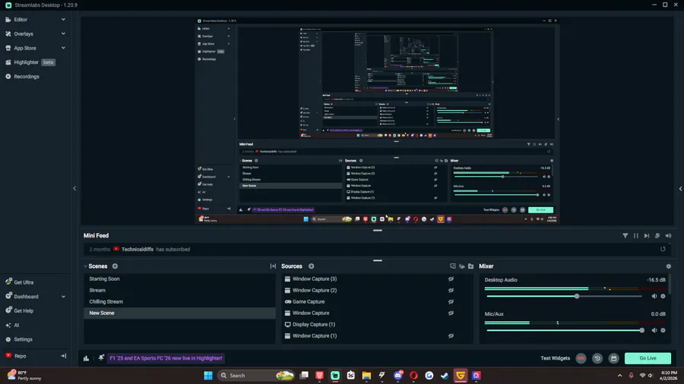The image size is (684, 384).
Task: Click the Get Ultra link
Action: pyautogui.click(x=24, y=282)
